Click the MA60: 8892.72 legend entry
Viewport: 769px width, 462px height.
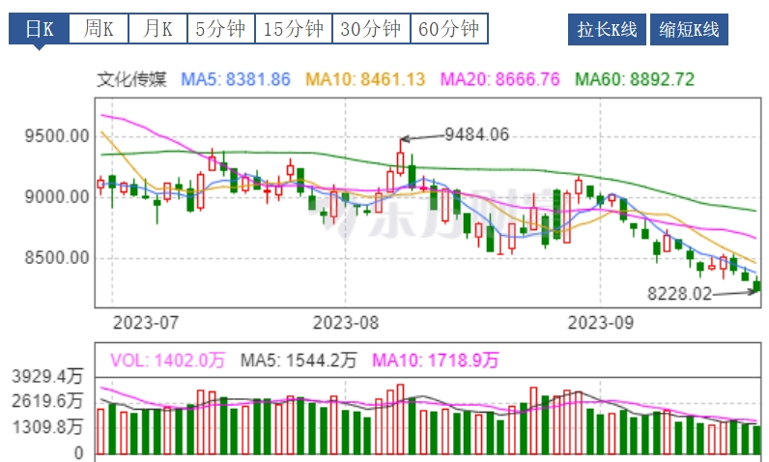(x=635, y=79)
